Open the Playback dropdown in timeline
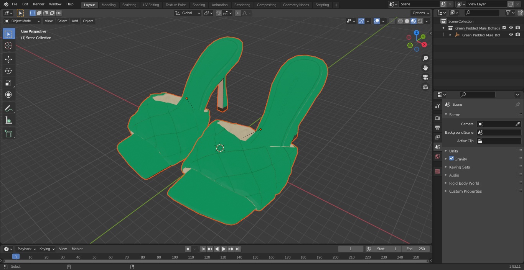 26,249
